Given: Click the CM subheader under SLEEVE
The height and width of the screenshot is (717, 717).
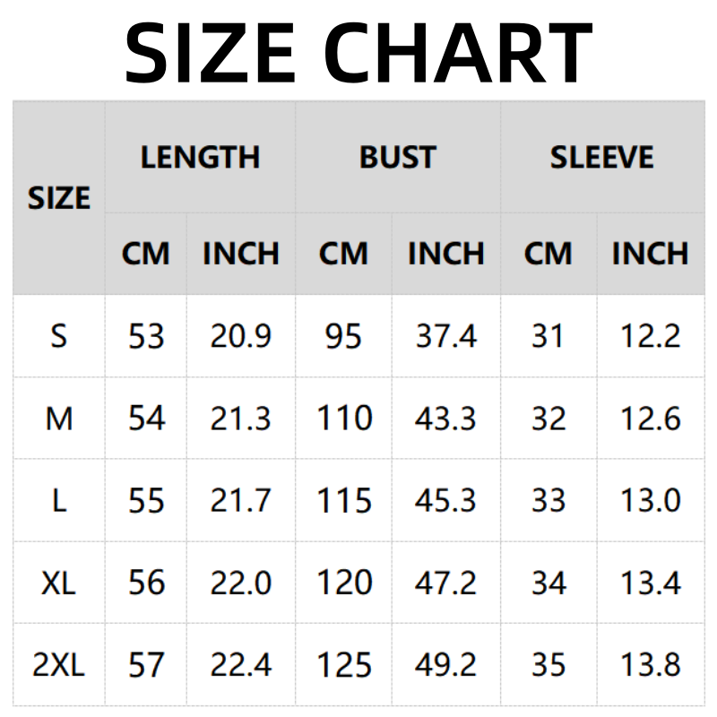Looking at the screenshot, I should (x=548, y=254).
